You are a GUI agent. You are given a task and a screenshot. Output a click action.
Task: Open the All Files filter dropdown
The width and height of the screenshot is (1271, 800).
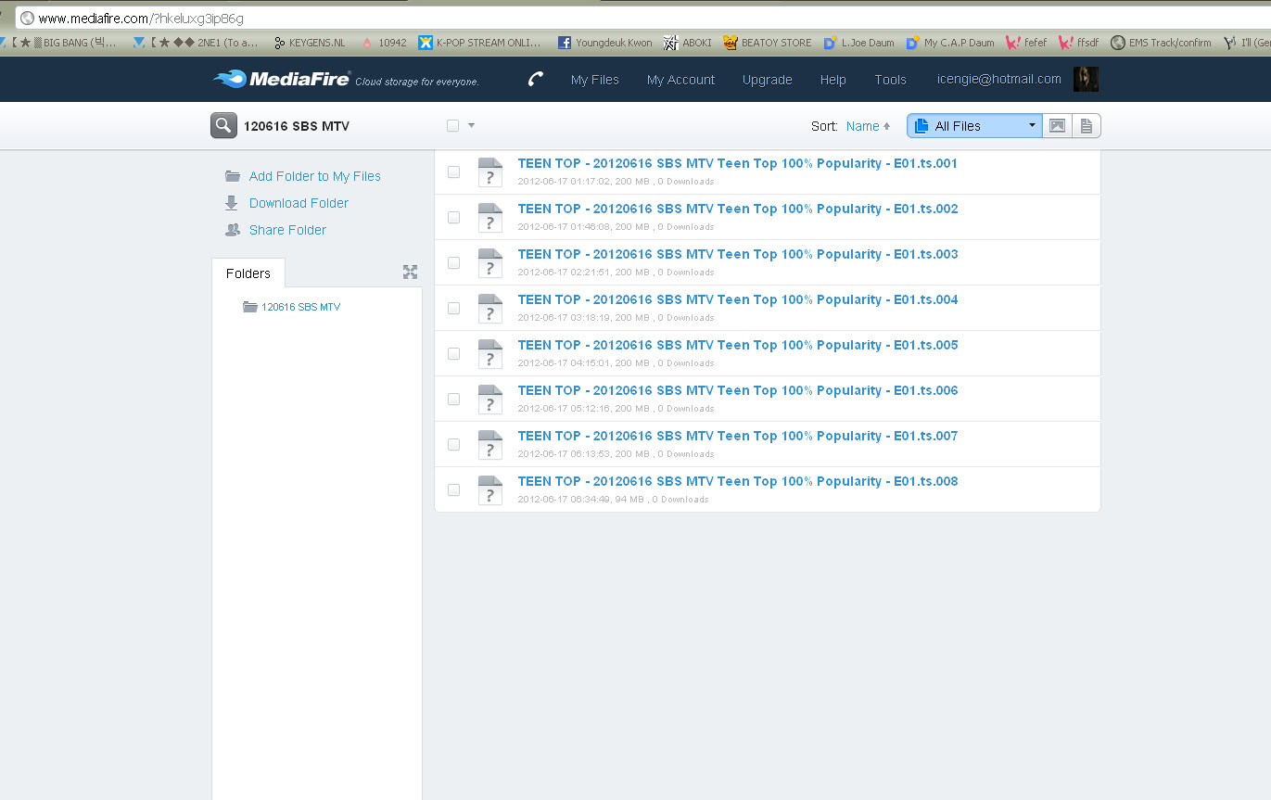click(x=974, y=126)
